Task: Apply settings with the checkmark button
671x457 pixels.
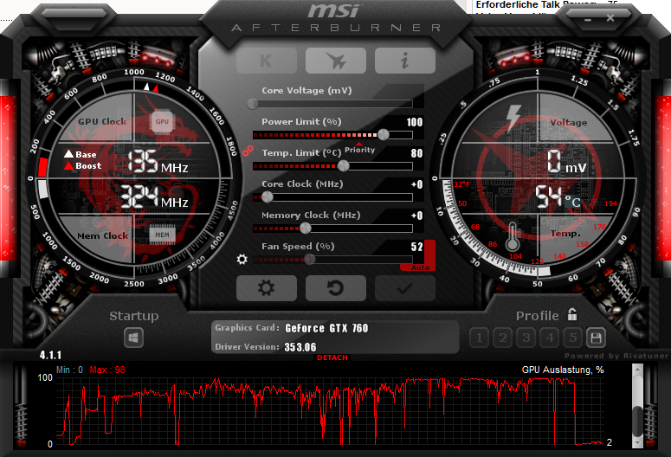Action: 405,288
